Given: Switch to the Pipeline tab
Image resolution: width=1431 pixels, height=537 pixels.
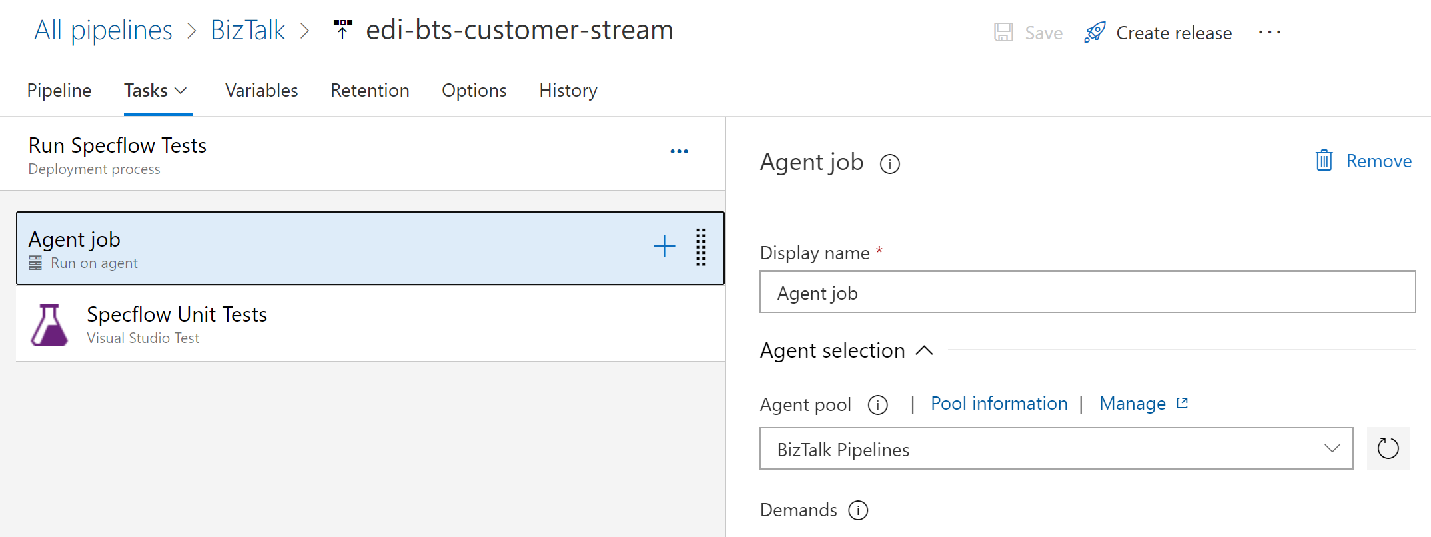Looking at the screenshot, I should point(59,90).
